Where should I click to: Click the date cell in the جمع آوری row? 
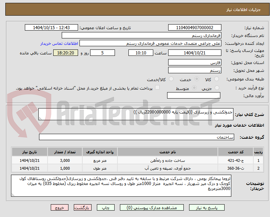[x=29, y=168]
